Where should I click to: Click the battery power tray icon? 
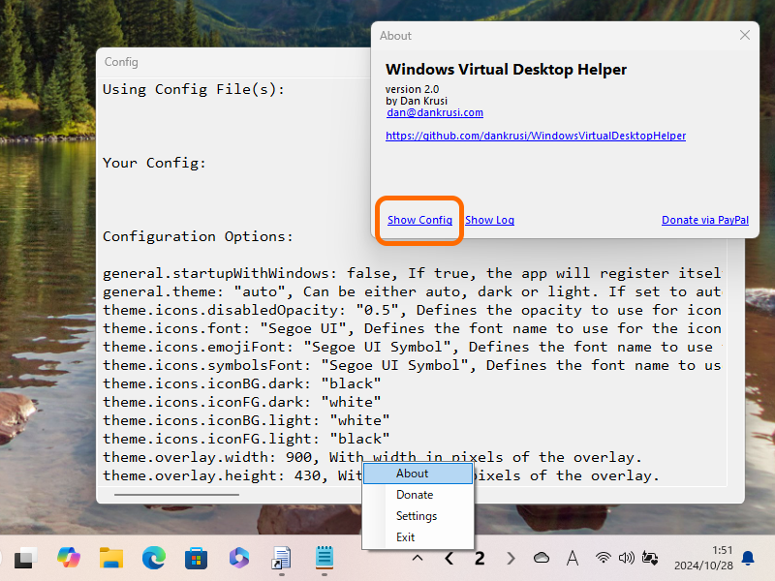[x=649, y=559]
